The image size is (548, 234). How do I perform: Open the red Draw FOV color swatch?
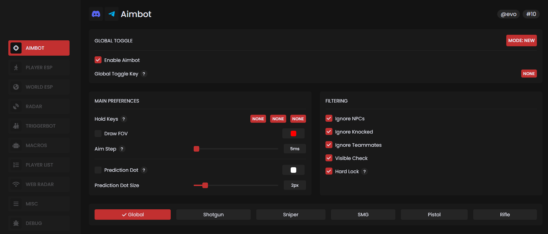(x=293, y=134)
